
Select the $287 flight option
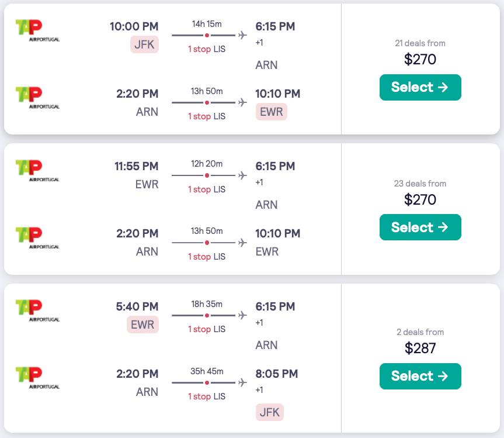click(x=420, y=376)
